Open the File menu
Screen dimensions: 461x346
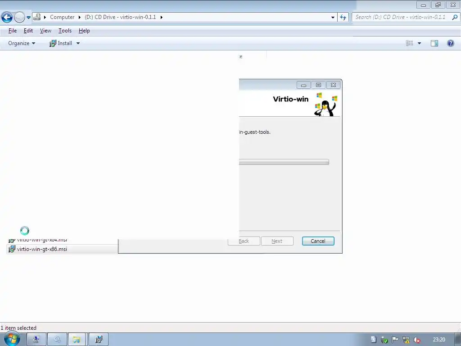[x=12, y=31]
